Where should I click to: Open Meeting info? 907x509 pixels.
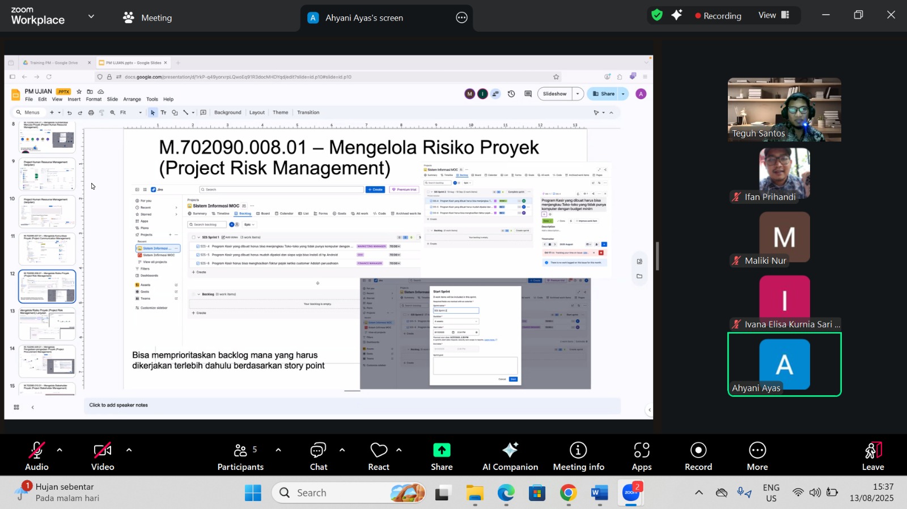pyautogui.click(x=578, y=456)
